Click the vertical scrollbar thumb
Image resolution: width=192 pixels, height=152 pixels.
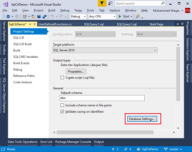(x=178, y=74)
